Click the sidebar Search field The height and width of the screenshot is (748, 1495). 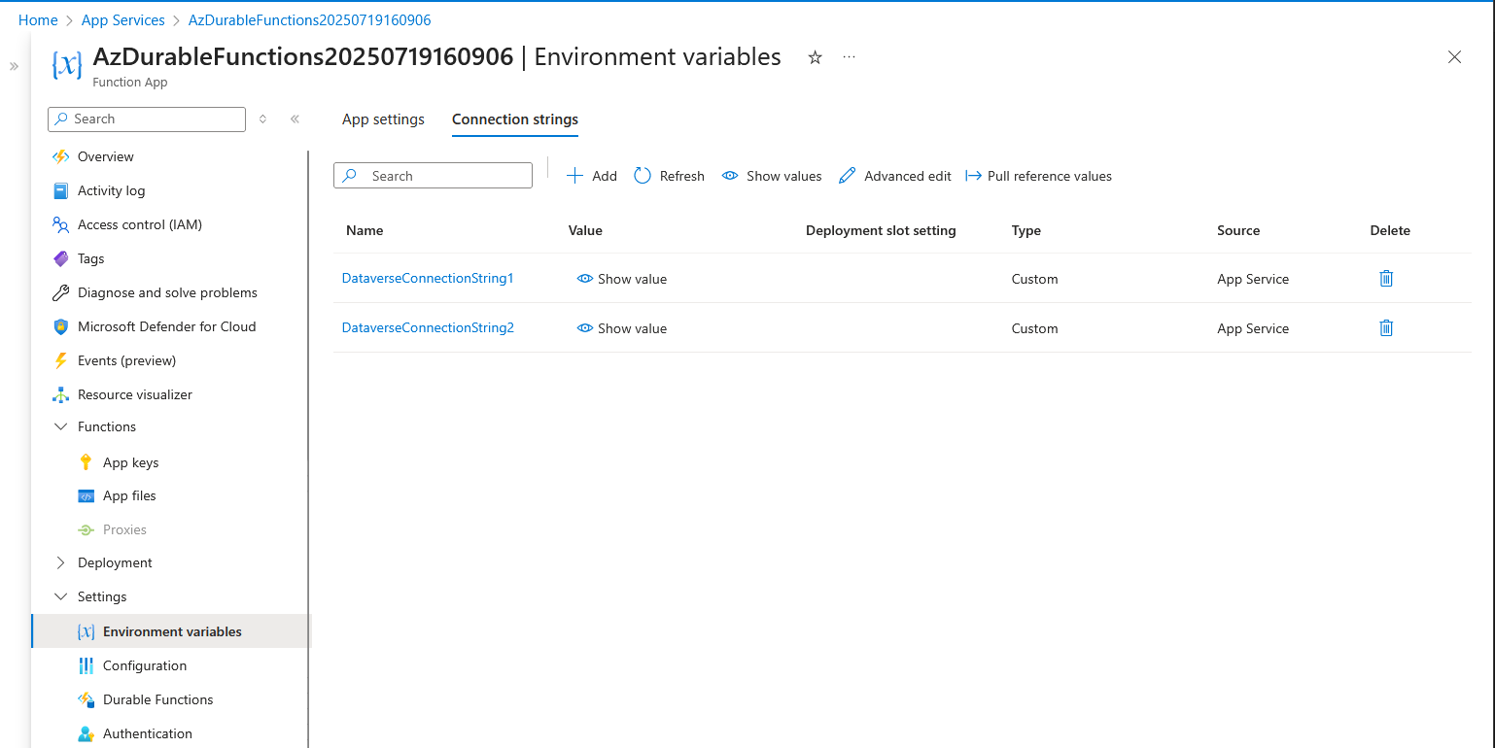147,119
